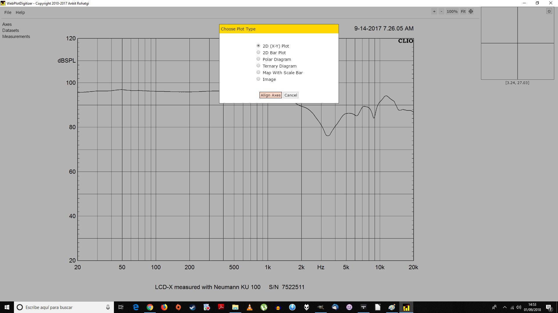Open the zoom panel settings gear
Viewport: 558px width, 313px height.
coord(549,11)
